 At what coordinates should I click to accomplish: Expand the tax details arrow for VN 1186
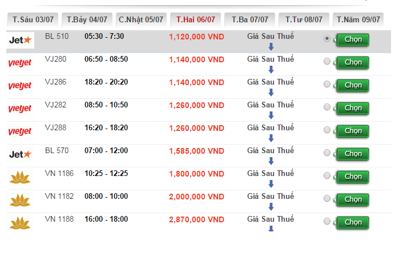(271, 184)
